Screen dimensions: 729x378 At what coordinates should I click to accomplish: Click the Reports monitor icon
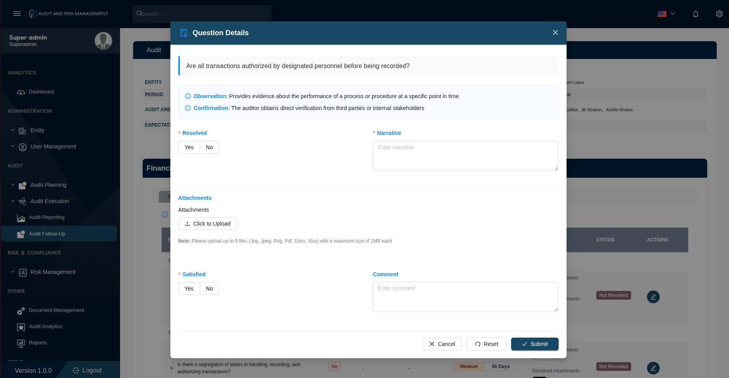click(21, 343)
